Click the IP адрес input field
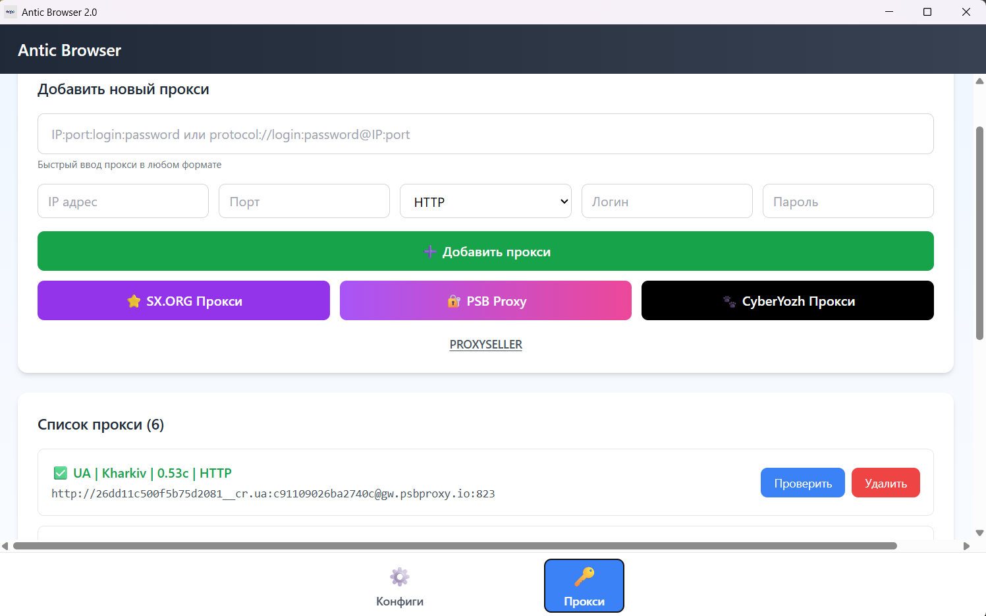 pos(123,202)
